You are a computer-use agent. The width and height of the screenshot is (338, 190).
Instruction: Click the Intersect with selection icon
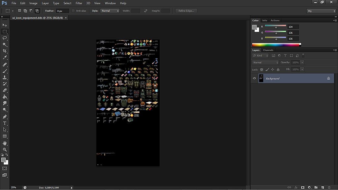37,11
